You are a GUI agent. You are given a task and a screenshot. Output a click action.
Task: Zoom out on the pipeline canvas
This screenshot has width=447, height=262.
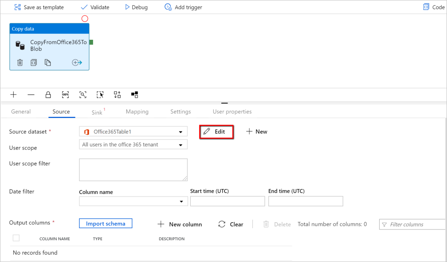[30, 95]
